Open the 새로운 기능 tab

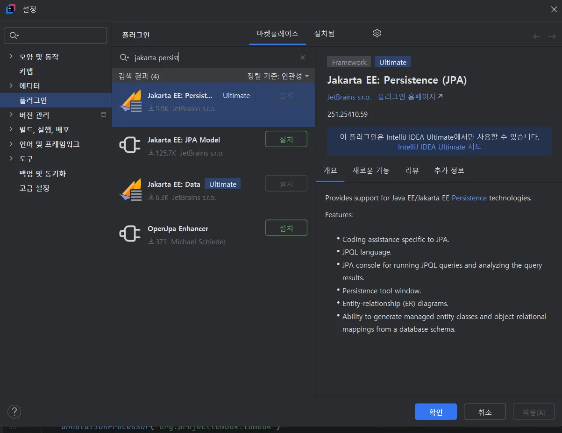[371, 170]
